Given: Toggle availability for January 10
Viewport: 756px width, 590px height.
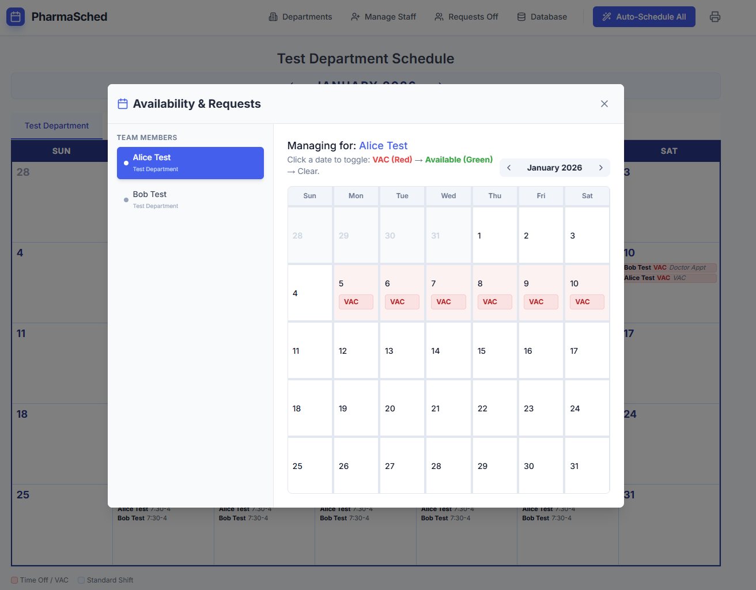Looking at the screenshot, I should 587,293.
